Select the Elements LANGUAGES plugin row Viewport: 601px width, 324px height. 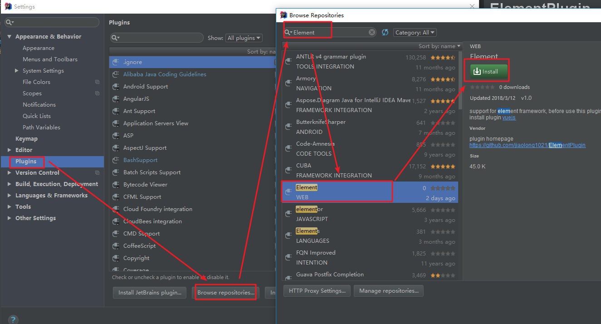point(370,236)
